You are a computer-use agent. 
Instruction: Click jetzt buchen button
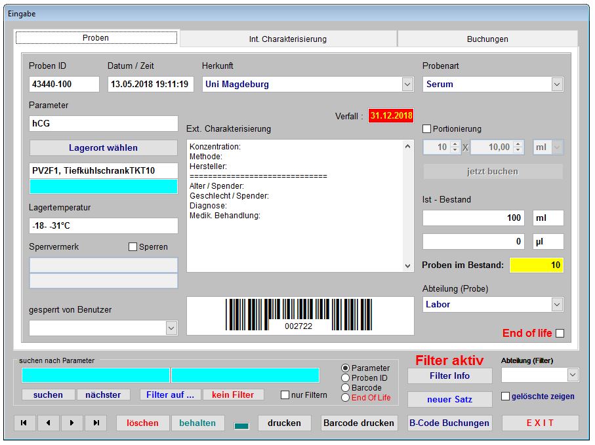[493, 171]
